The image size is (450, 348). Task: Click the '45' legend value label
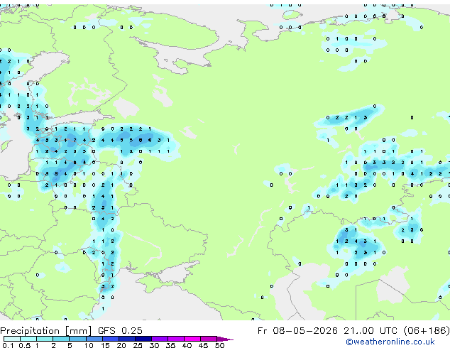(203, 345)
